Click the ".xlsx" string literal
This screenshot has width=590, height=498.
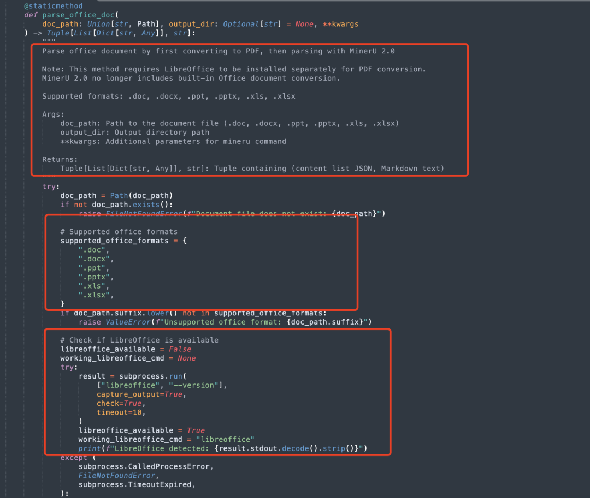coord(94,295)
